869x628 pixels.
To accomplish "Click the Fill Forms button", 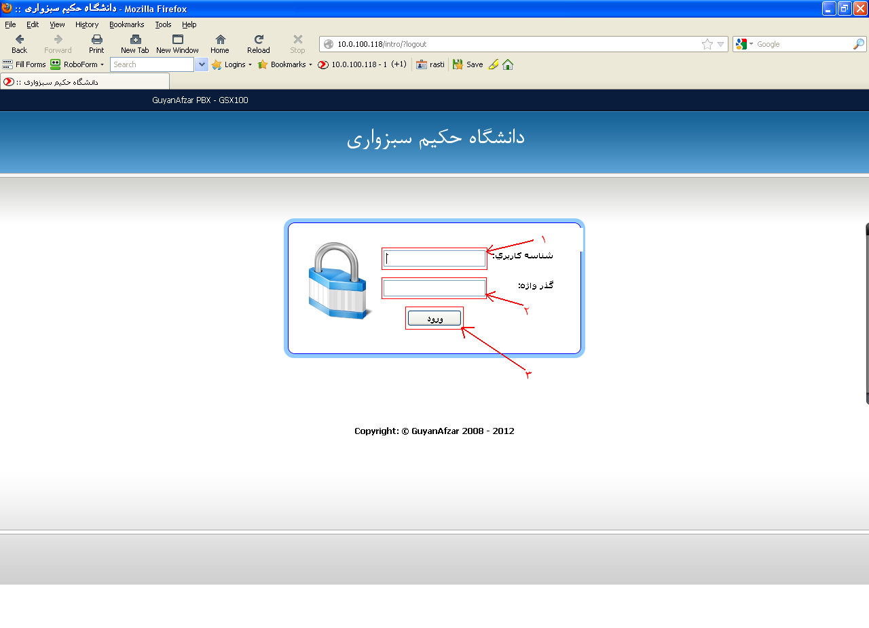I will 24,64.
